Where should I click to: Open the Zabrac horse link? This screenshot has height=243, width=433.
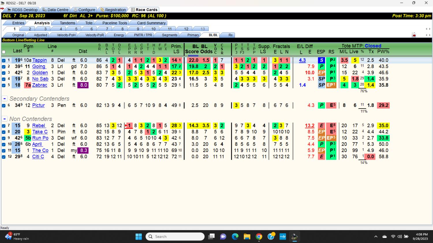[40, 85]
